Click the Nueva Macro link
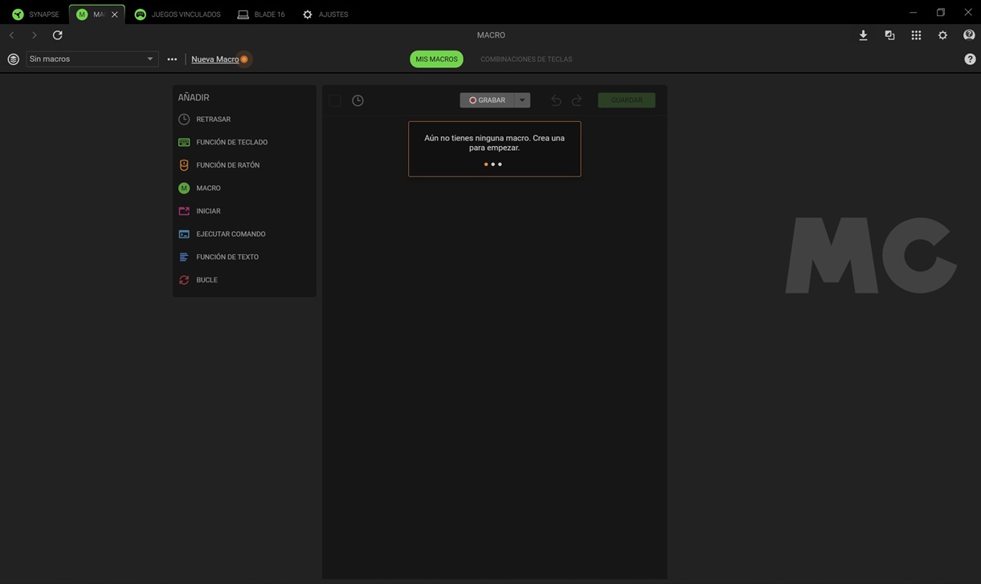981x584 pixels. click(215, 59)
